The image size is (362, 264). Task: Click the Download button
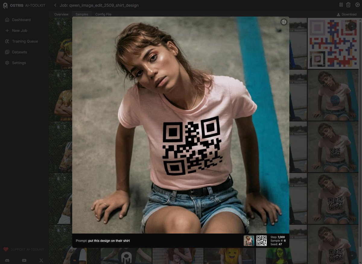[347, 14]
